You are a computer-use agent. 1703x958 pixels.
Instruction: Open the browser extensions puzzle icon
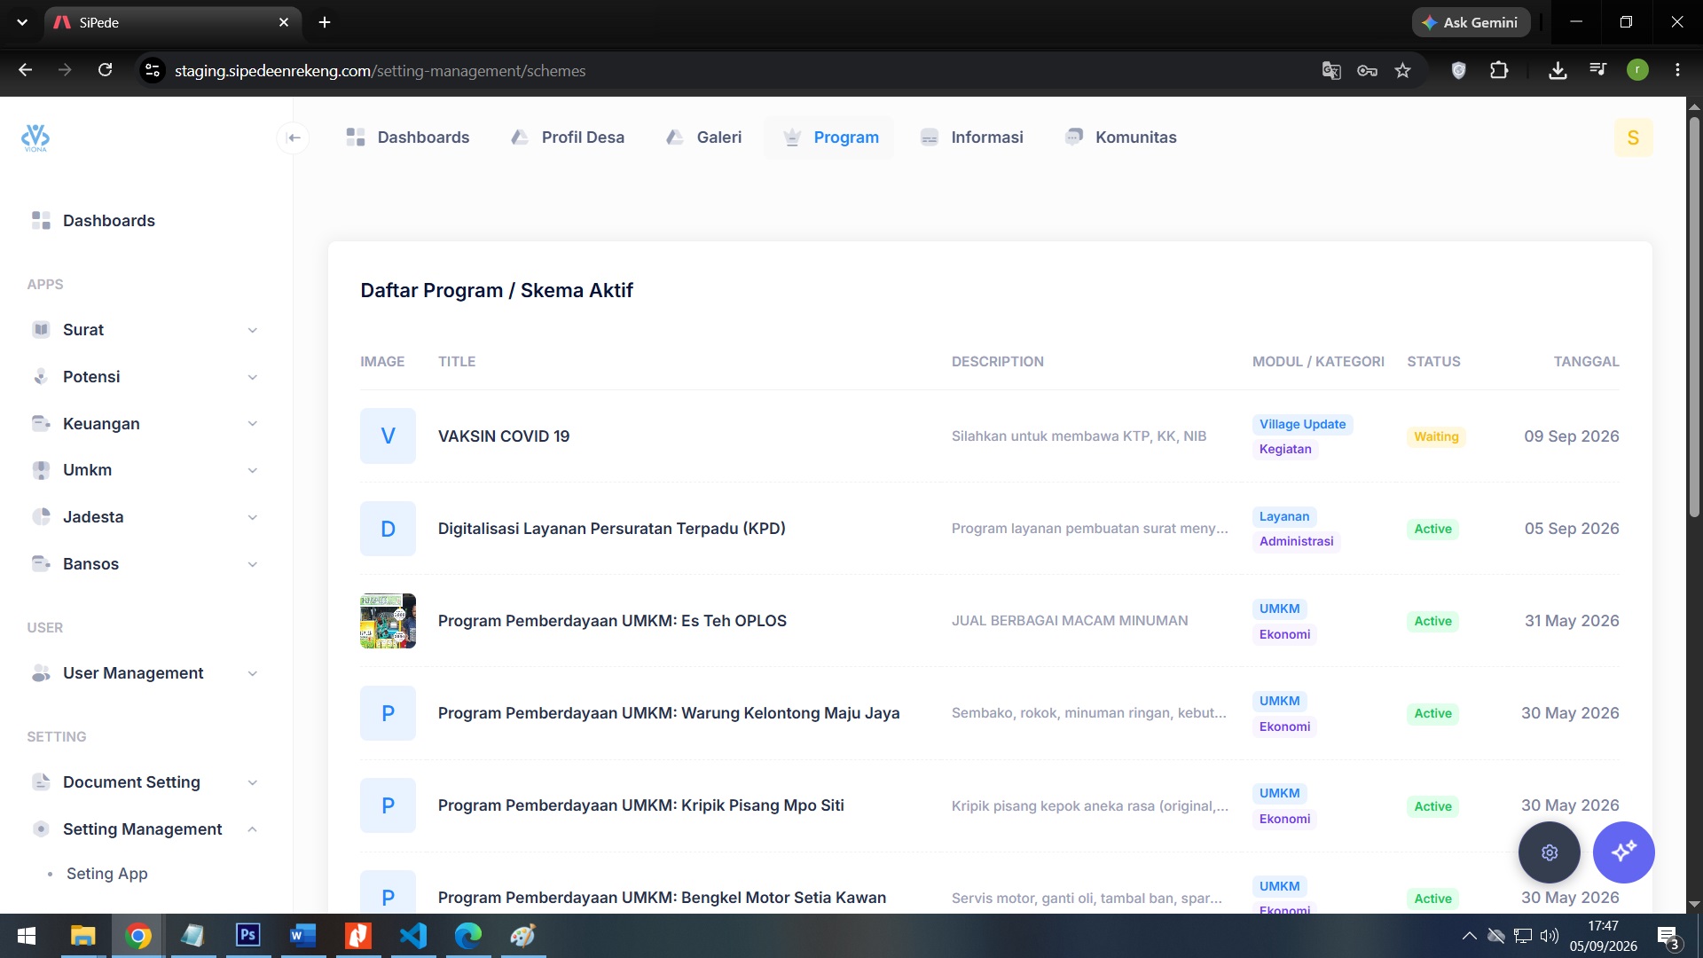click(1499, 70)
